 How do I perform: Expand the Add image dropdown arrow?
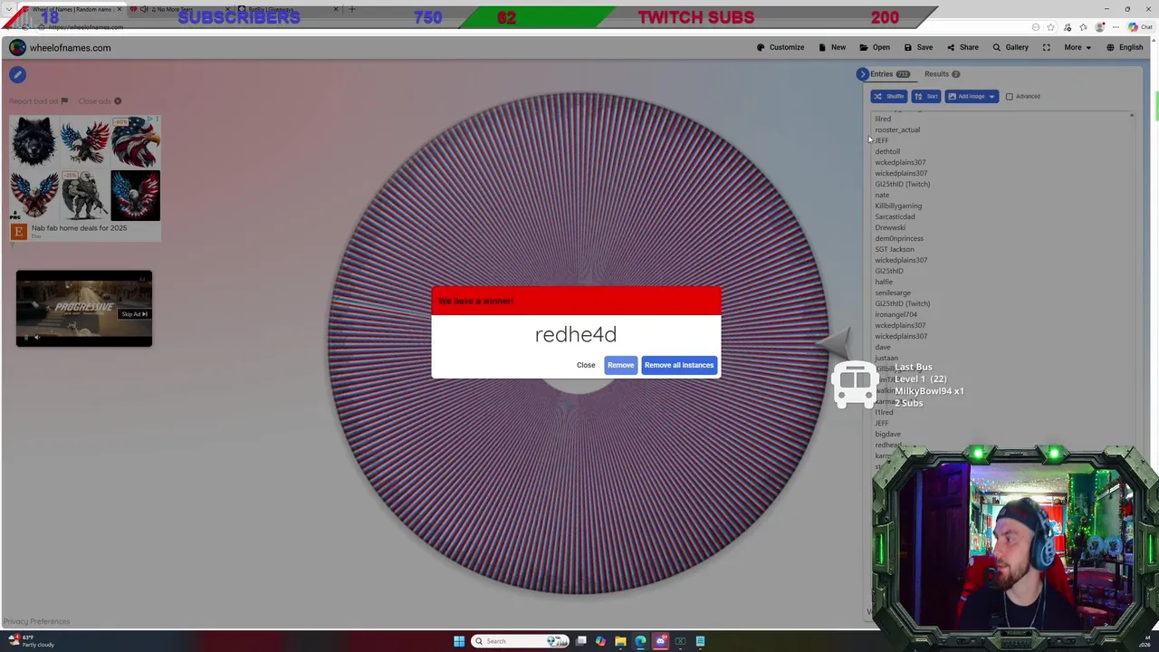(991, 96)
